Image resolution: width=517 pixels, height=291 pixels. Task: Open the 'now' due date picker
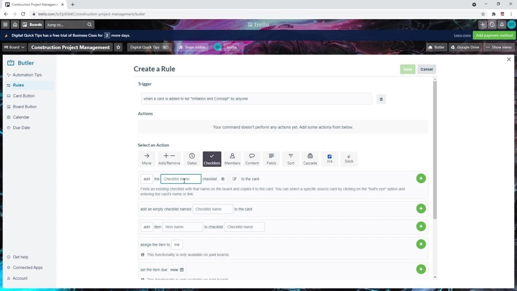[x=177, y=270]
